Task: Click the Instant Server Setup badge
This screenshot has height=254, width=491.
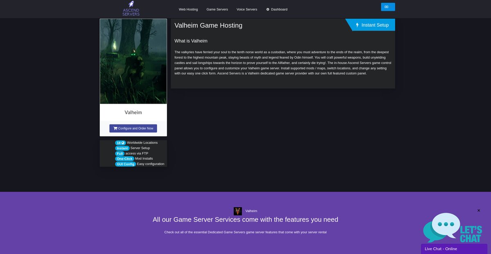Action: [x=122, y=148]
